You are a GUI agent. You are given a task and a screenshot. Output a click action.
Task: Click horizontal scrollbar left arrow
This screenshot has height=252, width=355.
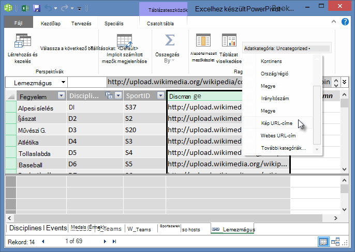(x=9, y=218)
